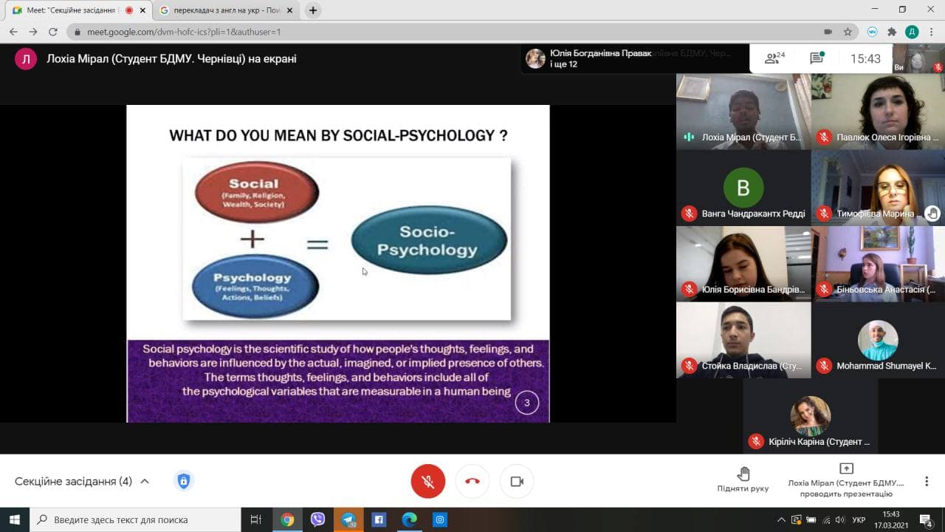Hang up the call
The height and width of the screenshot is (532, 945).
coord(472,481)
